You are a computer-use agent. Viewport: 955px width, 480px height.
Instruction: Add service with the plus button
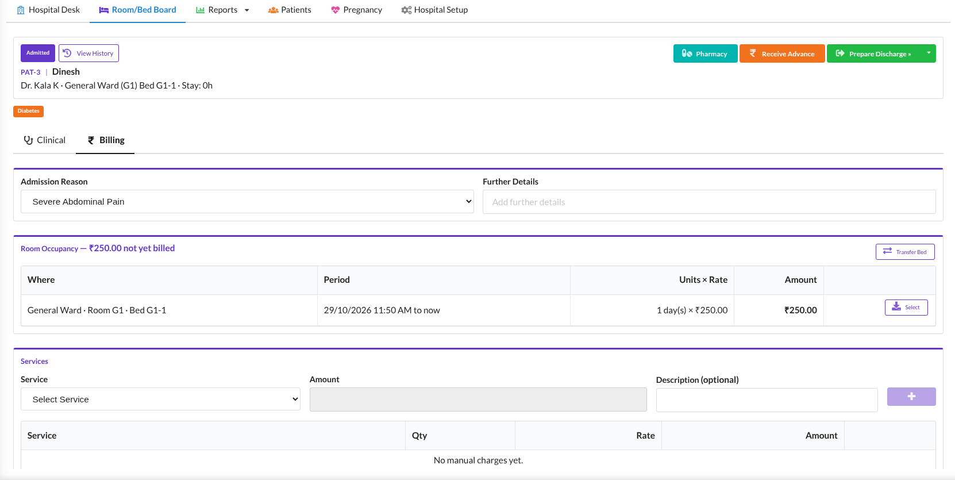(x=911, y=397)
